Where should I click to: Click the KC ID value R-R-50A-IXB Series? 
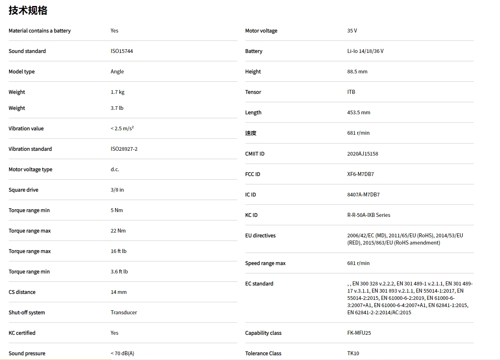[368, 215]
